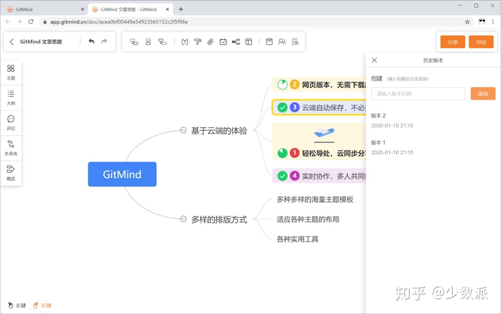Click the progress pie on 网页版本 node
Viewport: 501px width, 314px height.
pyautogui.click(x=282, y=84)
